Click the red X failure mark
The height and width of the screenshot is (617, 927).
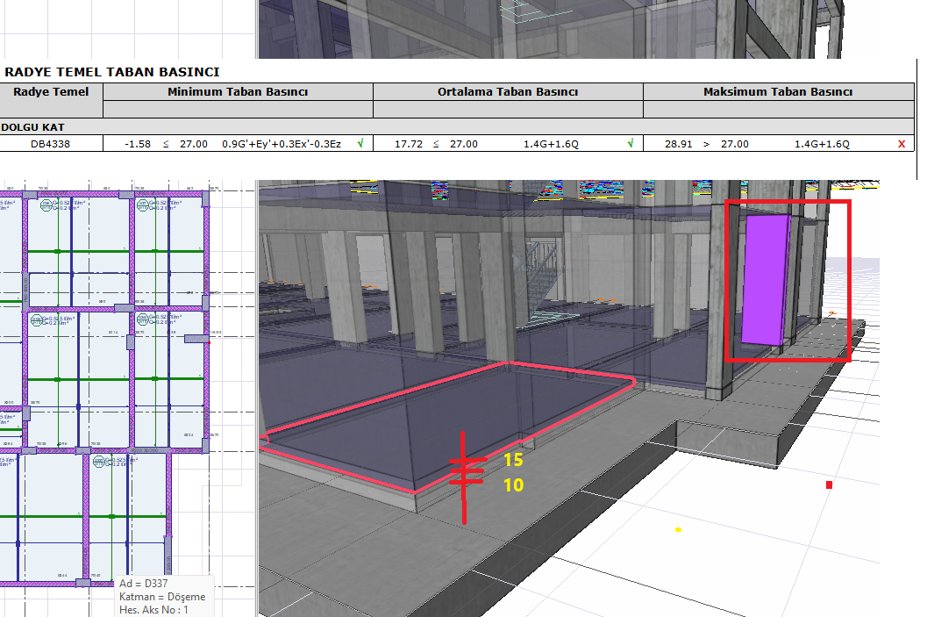[x=902, y=144]
